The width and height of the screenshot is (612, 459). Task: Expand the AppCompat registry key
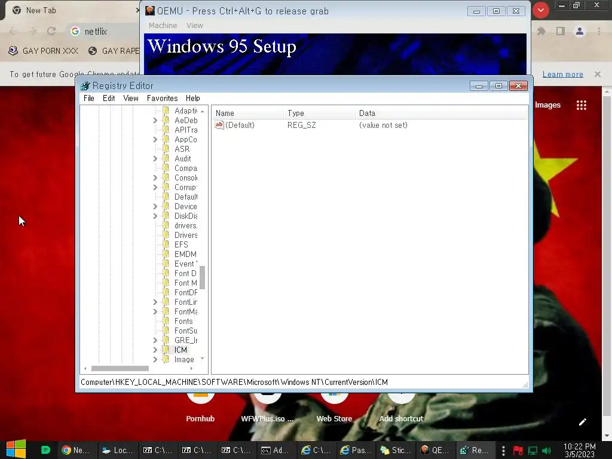tap(155, 139)
